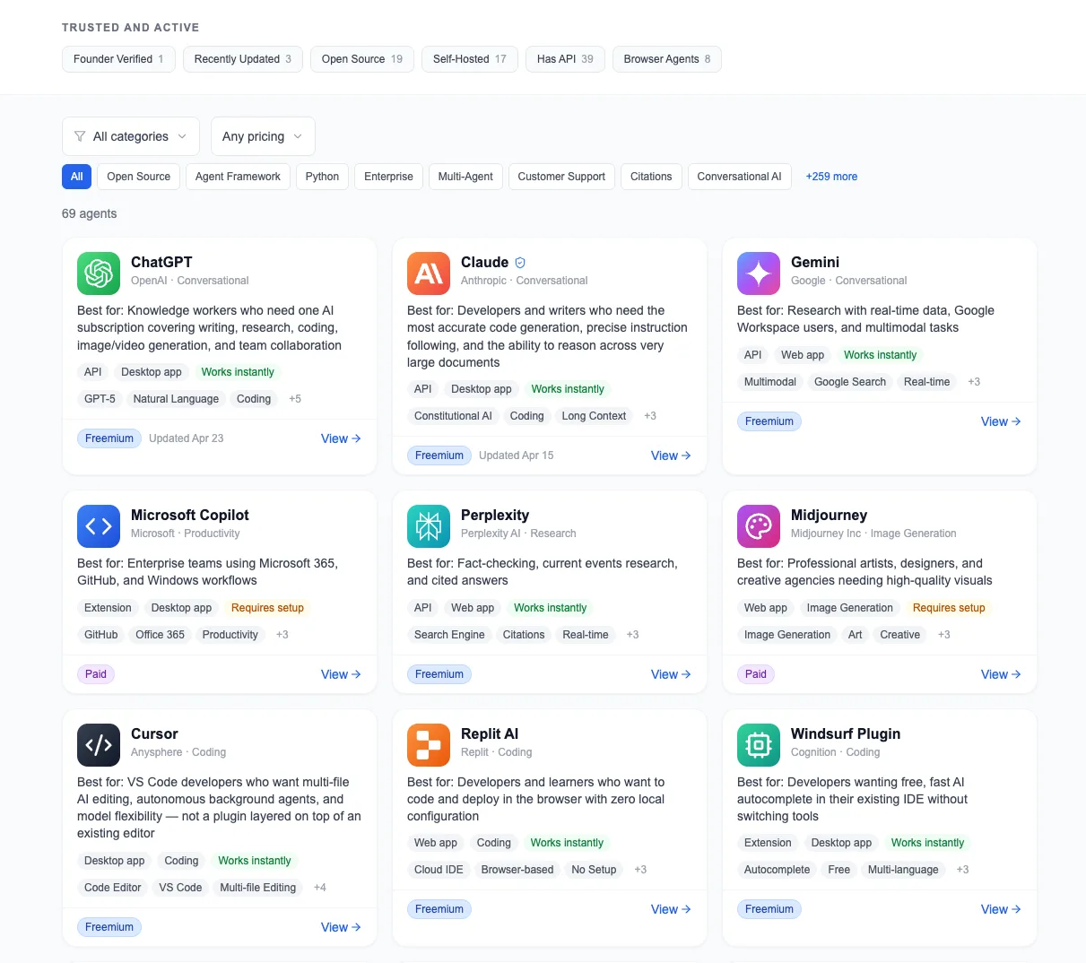Open the View link on Microsoft Copilot card
Viewport: 1086px width, 963px height.
(x=341, y=674)
